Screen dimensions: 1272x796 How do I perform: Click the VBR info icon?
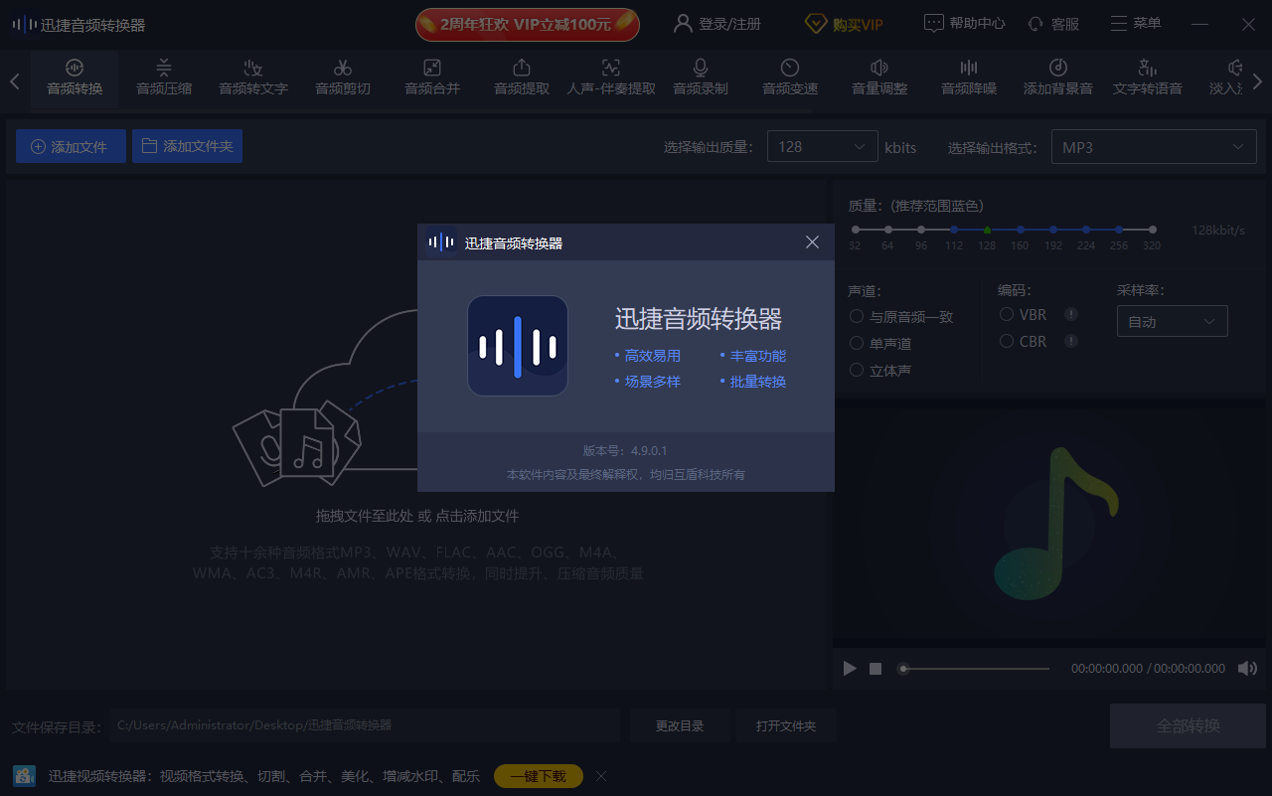tap(1071, 314)
